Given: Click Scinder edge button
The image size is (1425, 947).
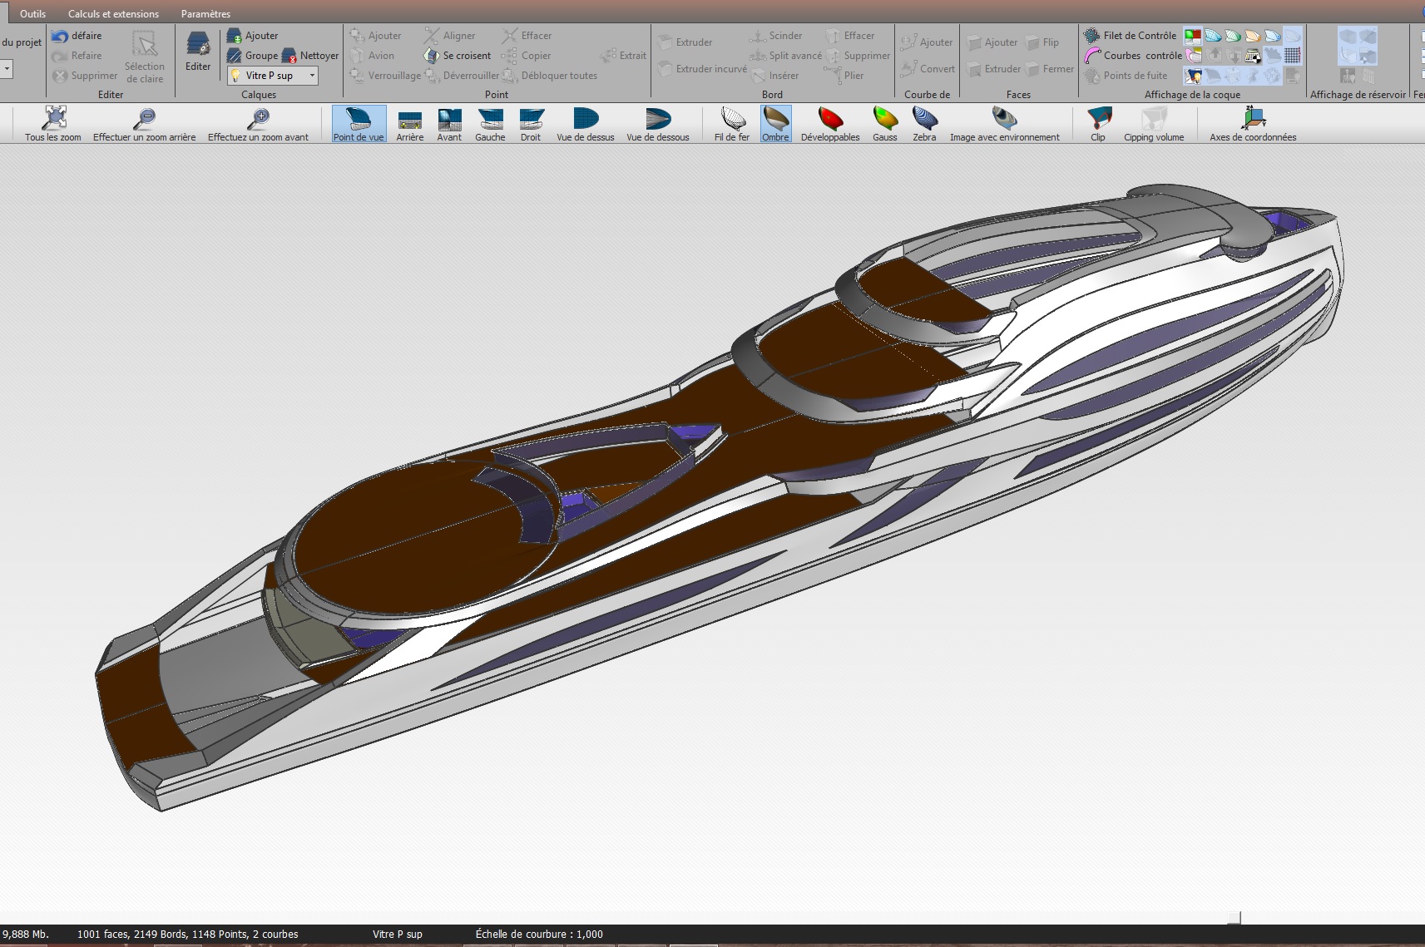Looking at the screenshot, I should [x=776, y=36].
